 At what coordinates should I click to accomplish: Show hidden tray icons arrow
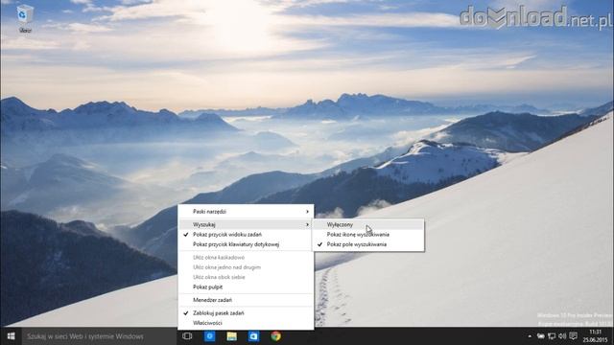pos(530,336)
